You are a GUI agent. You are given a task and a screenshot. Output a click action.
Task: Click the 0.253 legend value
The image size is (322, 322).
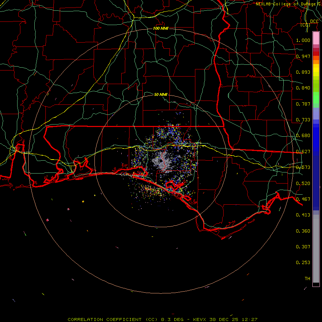coord(303,263)
